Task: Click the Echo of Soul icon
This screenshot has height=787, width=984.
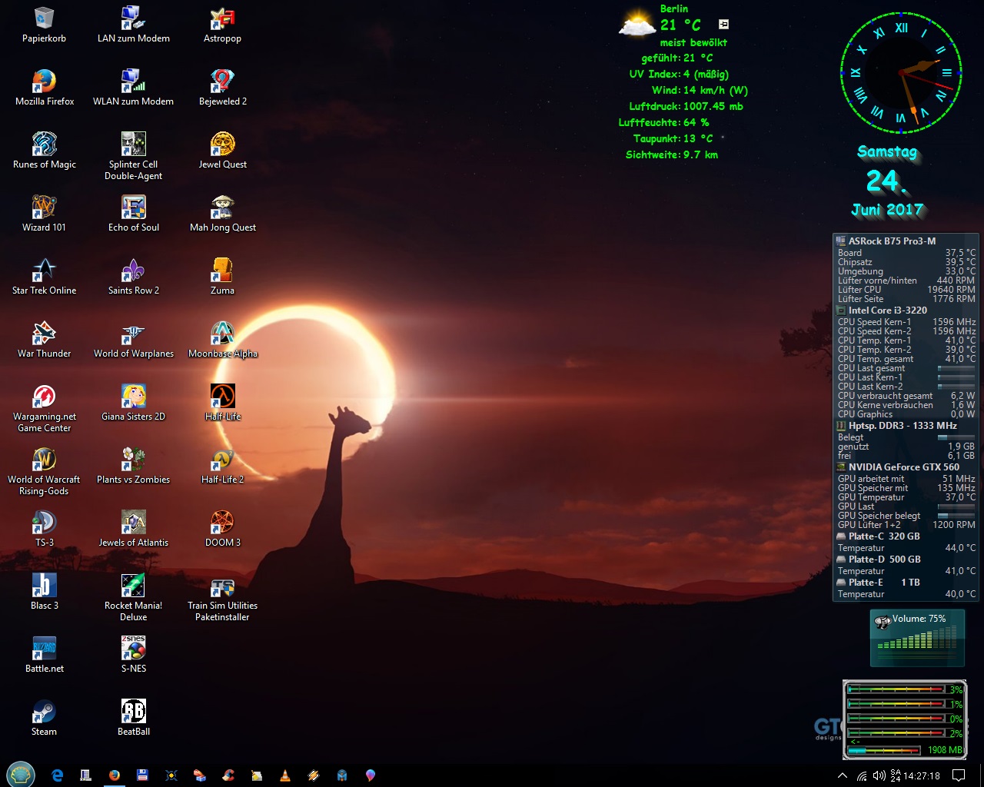Action: tap(134, 214)
